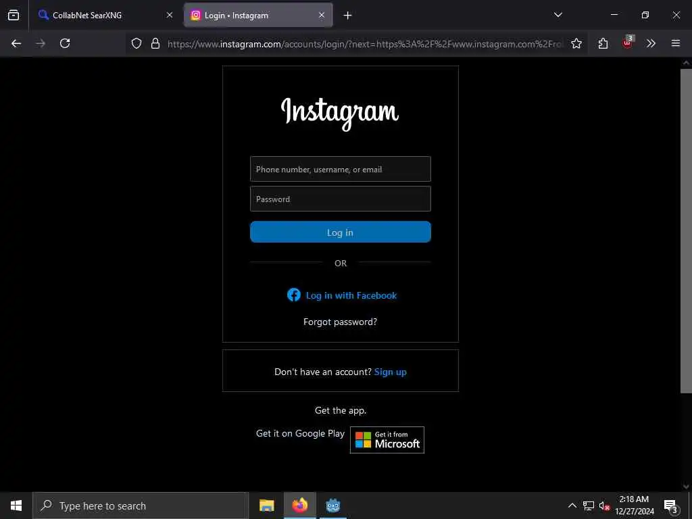Open the Extensions puzzle icon

click(x=603, y=43)
